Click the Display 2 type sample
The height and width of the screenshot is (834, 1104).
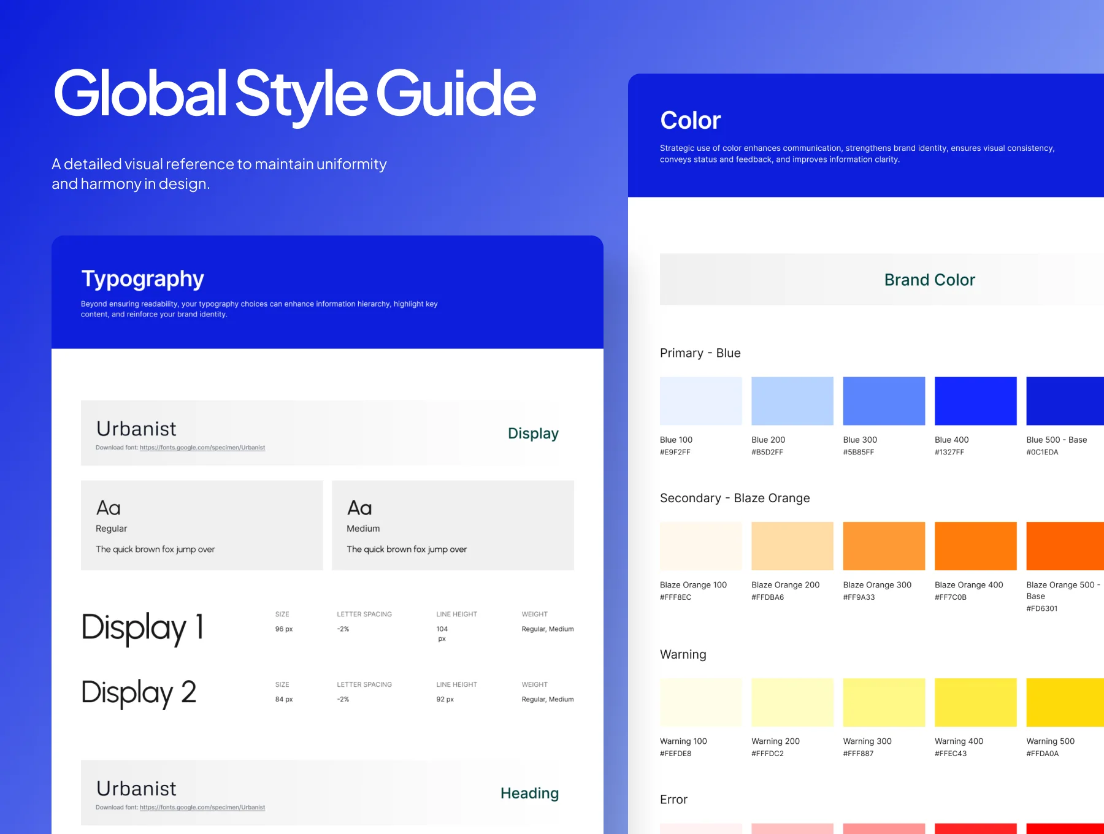point(139,693)
